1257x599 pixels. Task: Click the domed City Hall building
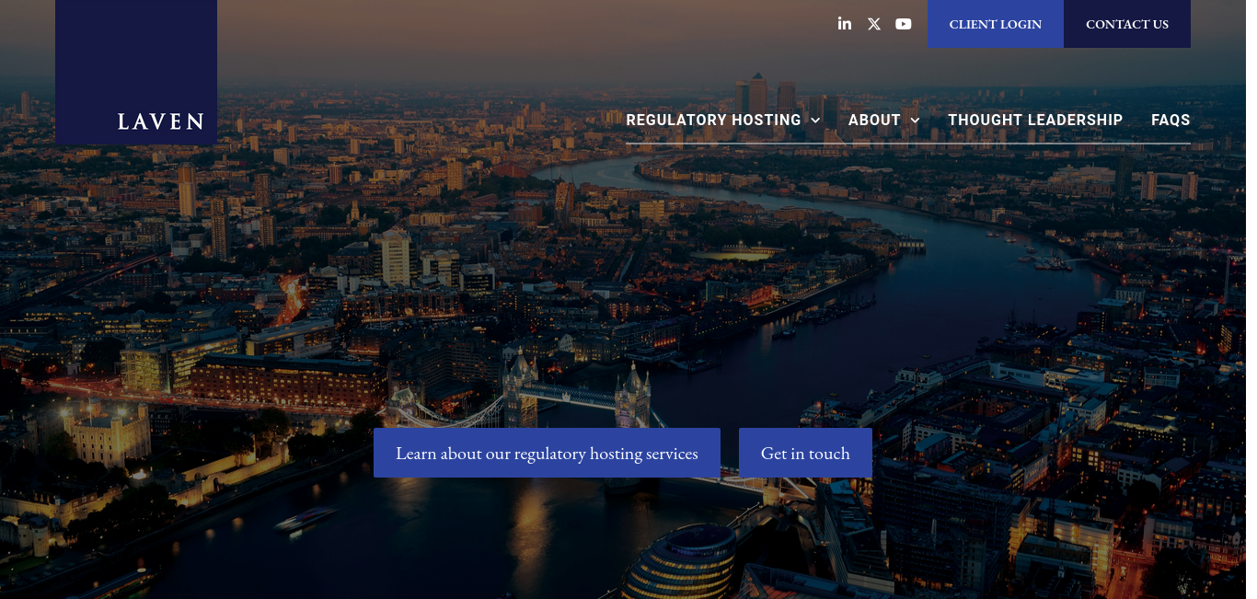[682, 562]
